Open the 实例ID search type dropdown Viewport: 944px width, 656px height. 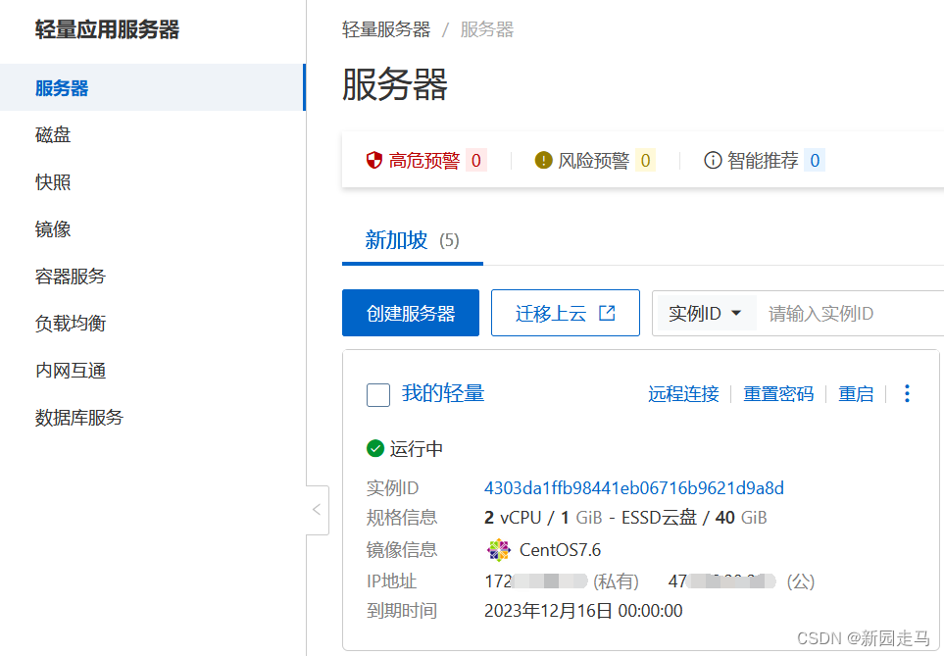pyautogui.click(x=705, y=313)
